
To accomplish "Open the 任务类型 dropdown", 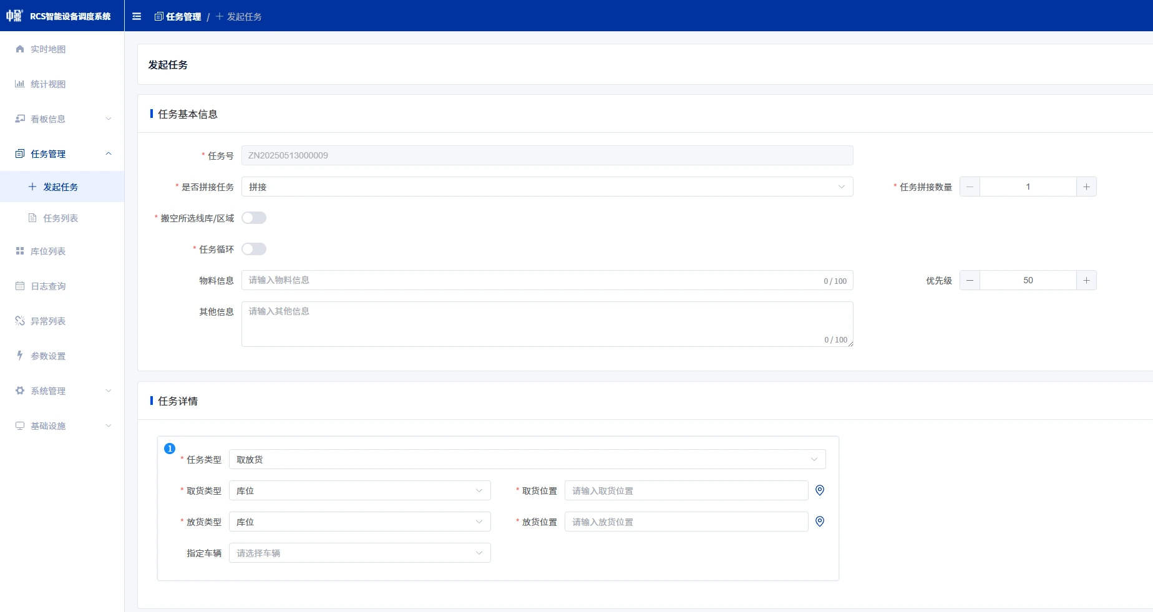I will pyautogui.click(x=527, y=459).
